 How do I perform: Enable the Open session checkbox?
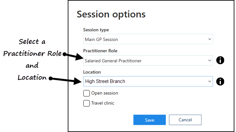point(87,93)
